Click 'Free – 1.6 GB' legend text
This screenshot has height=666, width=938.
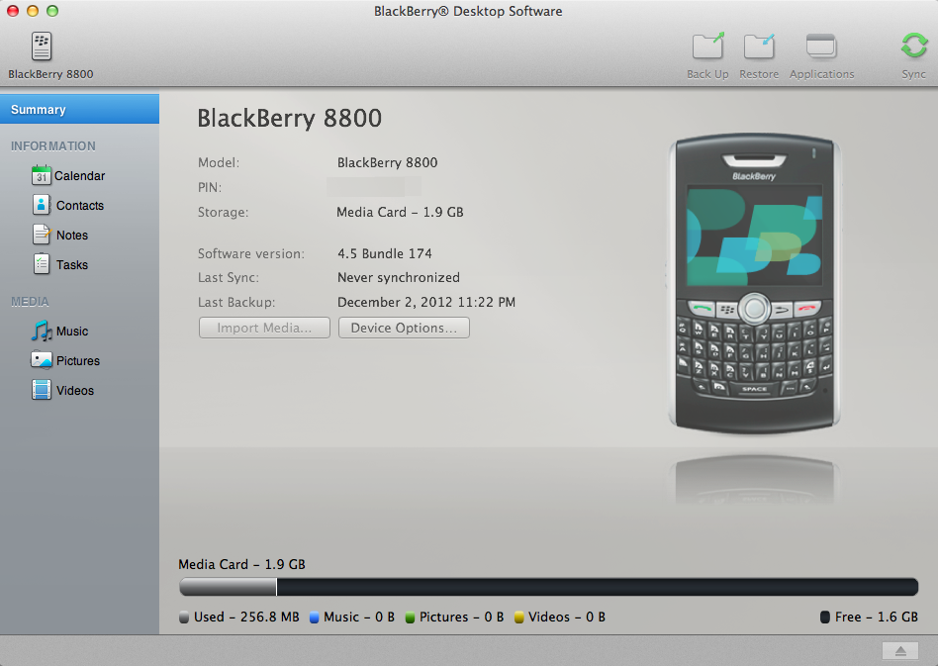click(877, 617)
